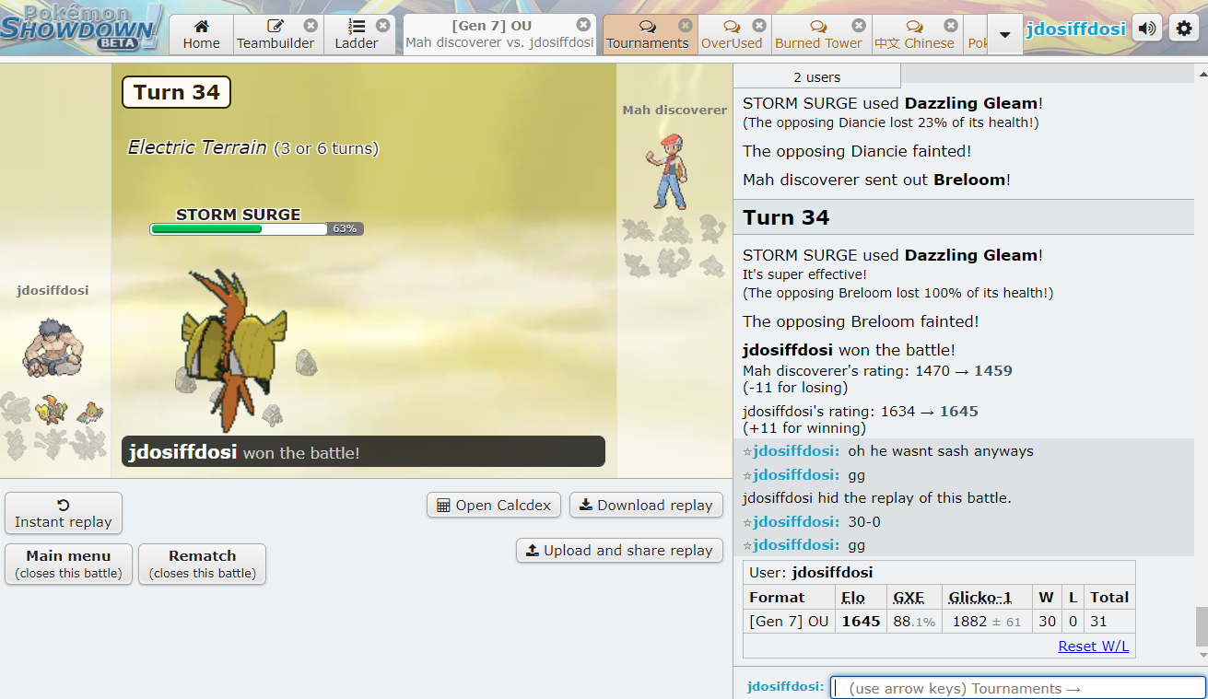This screenshot has height=699, width=1208.
Task: Select Tapu Koko icon in jdosiffdosi's party
Action: coord(50,409)
